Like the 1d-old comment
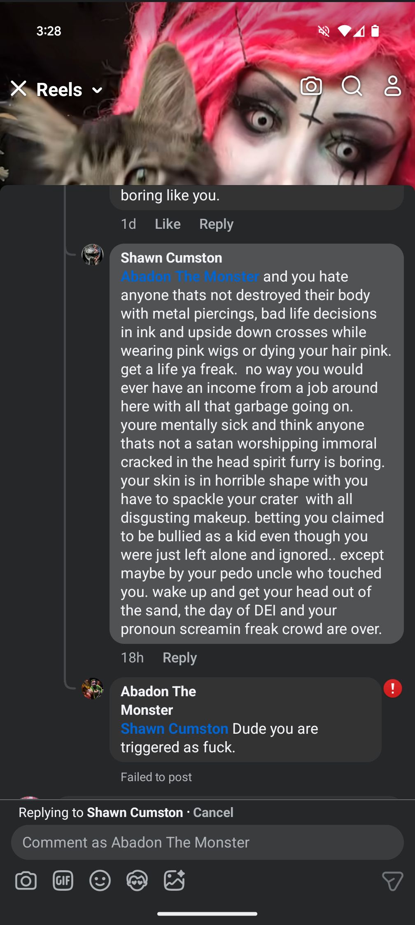Screen dimensions: 415x925 pyautogui.click(x=168, y=224)
